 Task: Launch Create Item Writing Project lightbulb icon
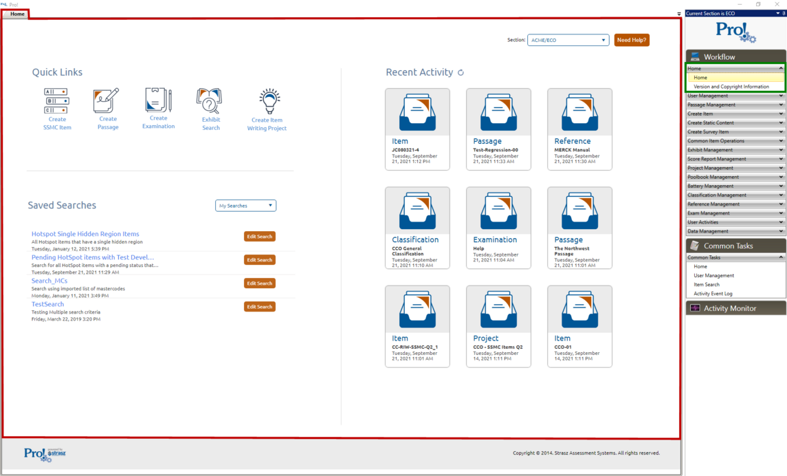click(x=269, y=102)
